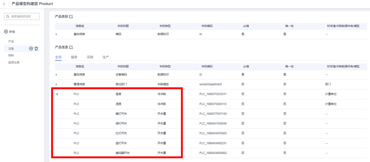Click field code PLC_1688454555825
The width and height of the screenshot is (370, 162).
[x=213, y=133]
